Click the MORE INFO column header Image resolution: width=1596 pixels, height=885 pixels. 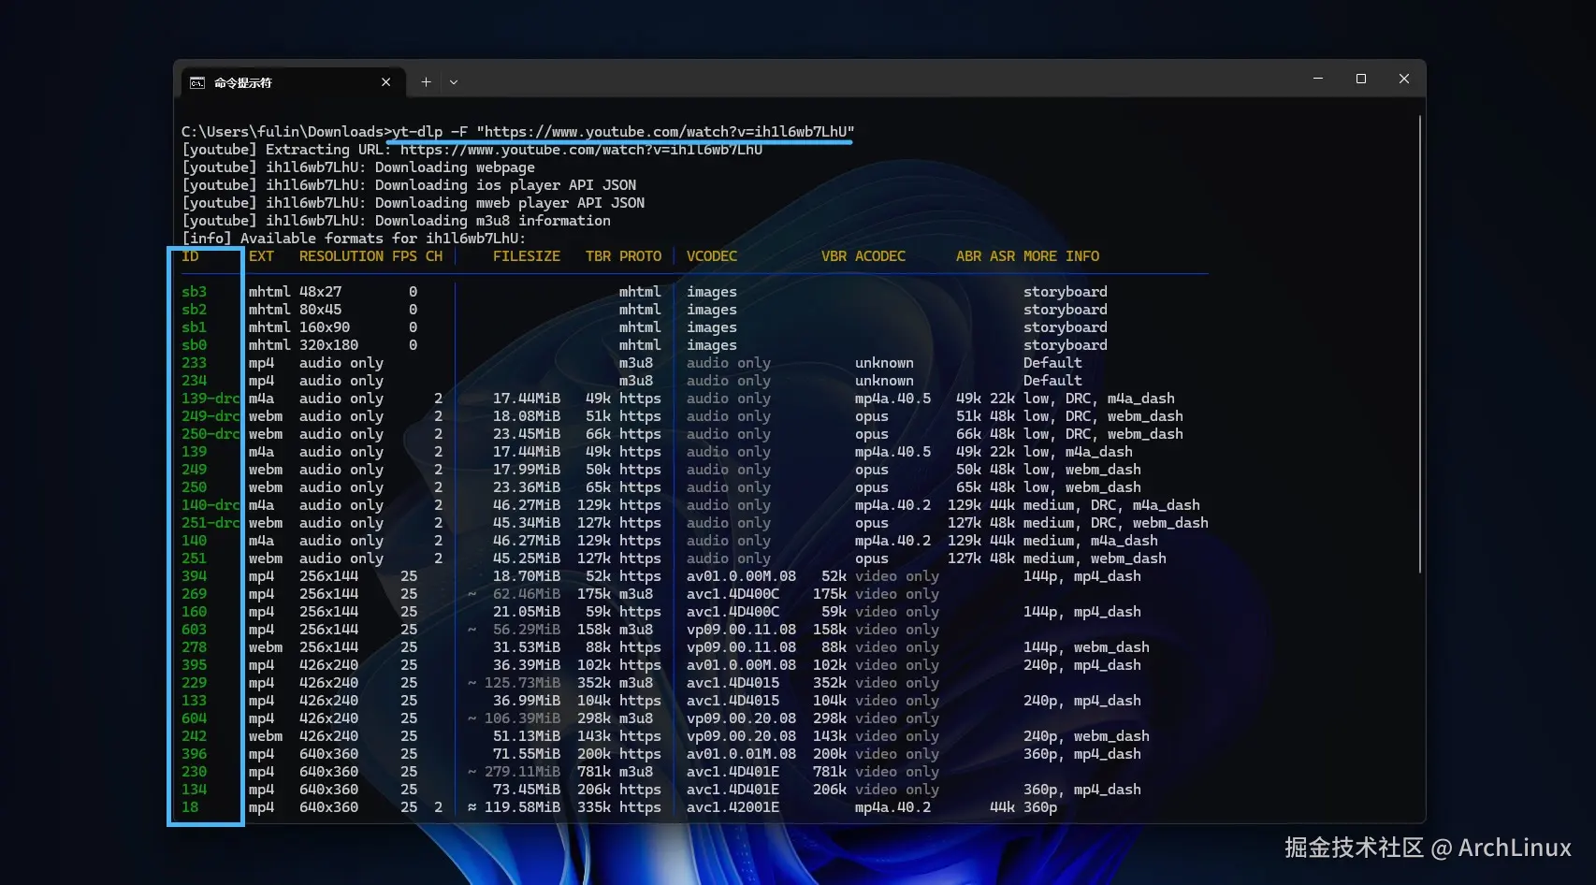(x=1062, y=256)
